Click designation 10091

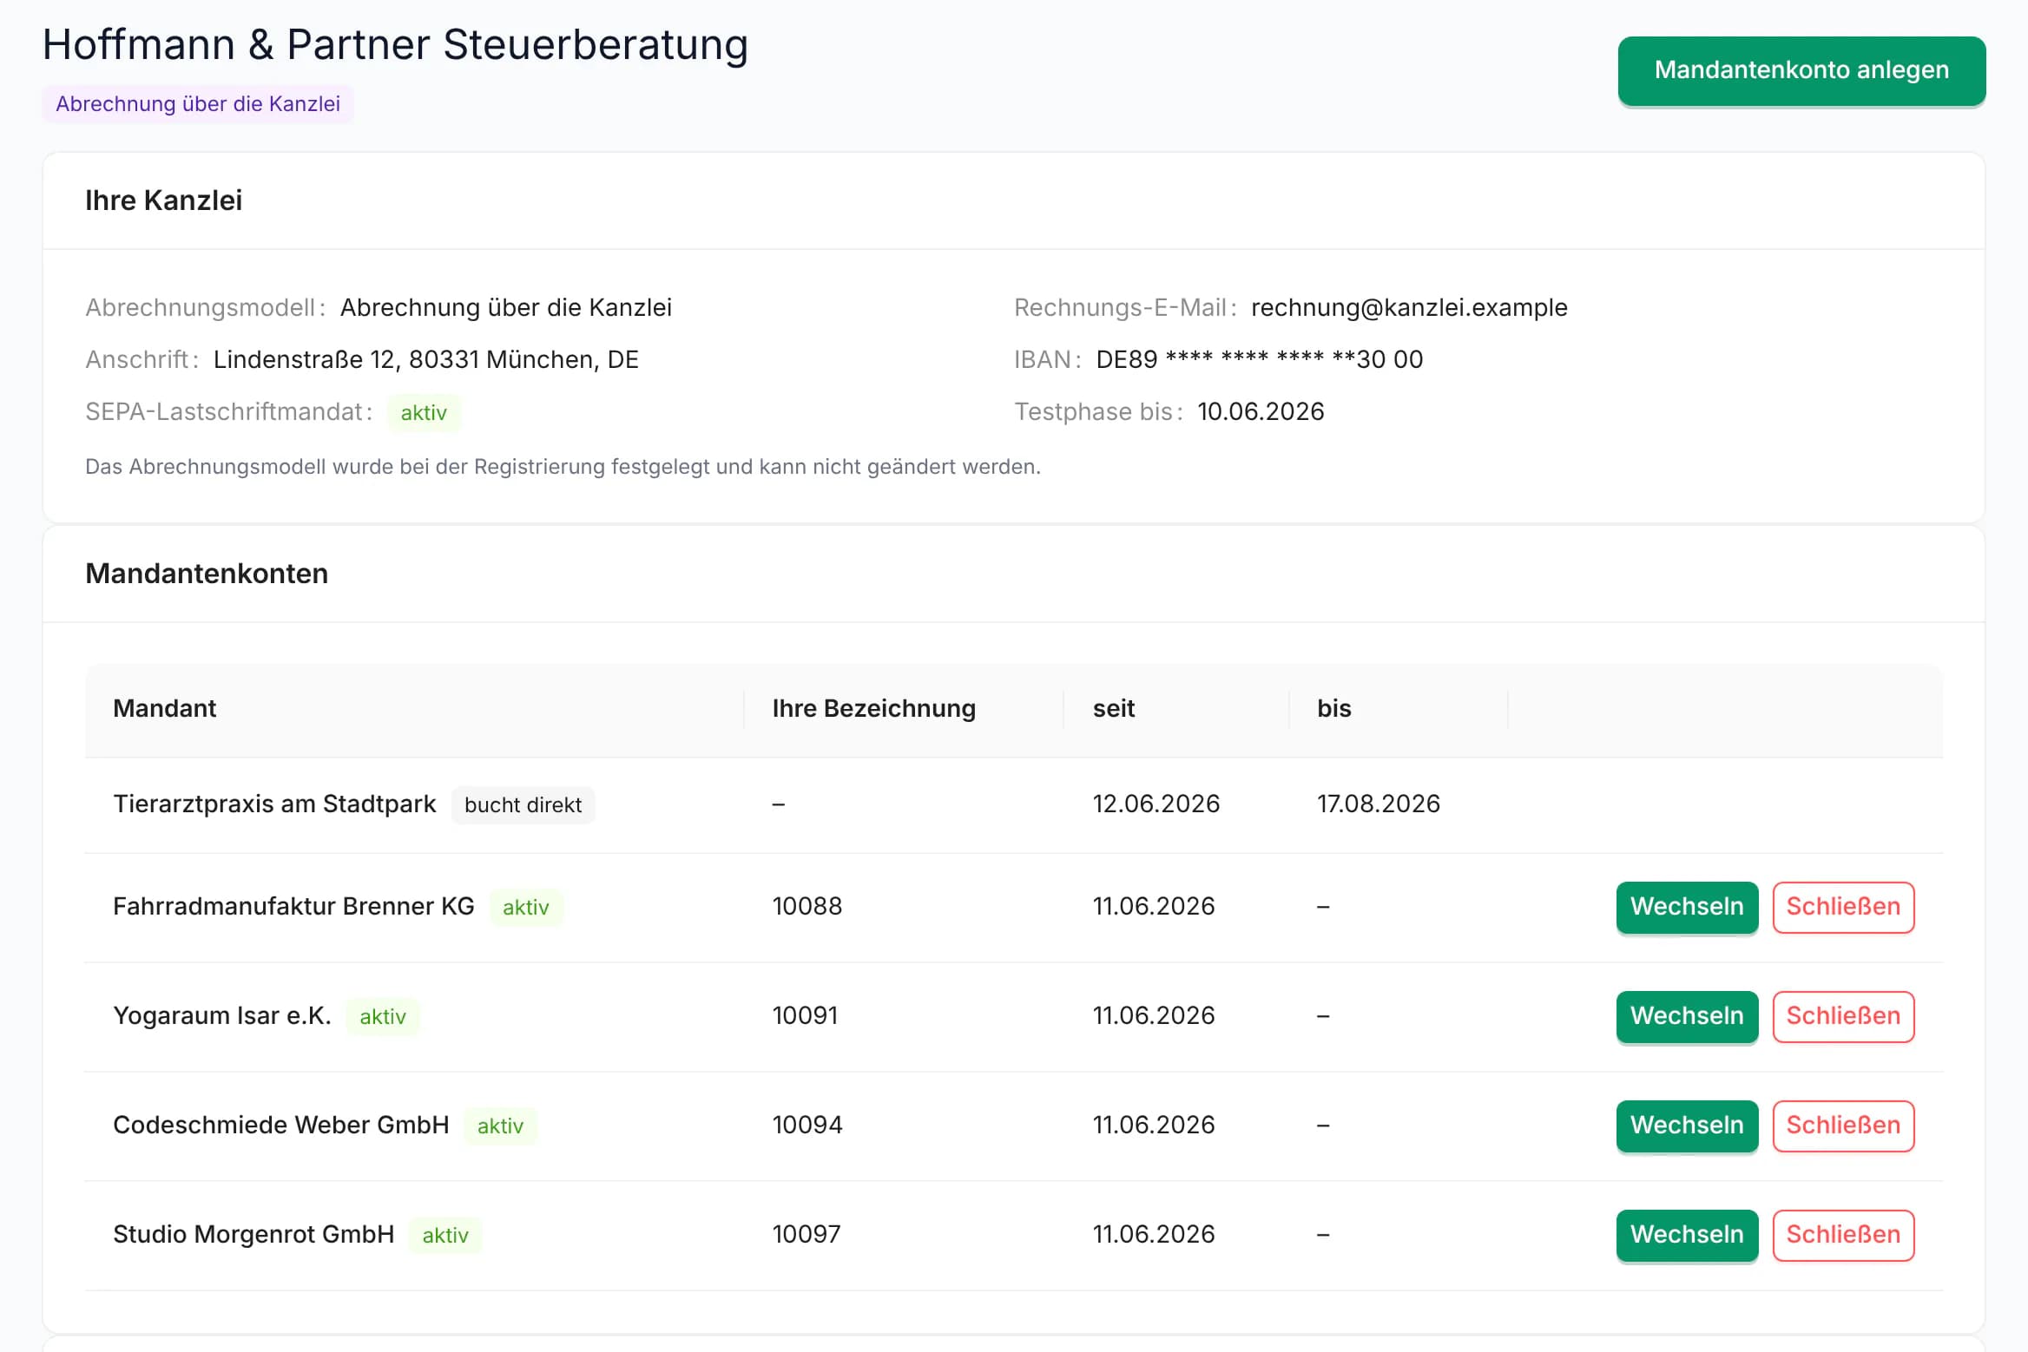(805, 1016)
